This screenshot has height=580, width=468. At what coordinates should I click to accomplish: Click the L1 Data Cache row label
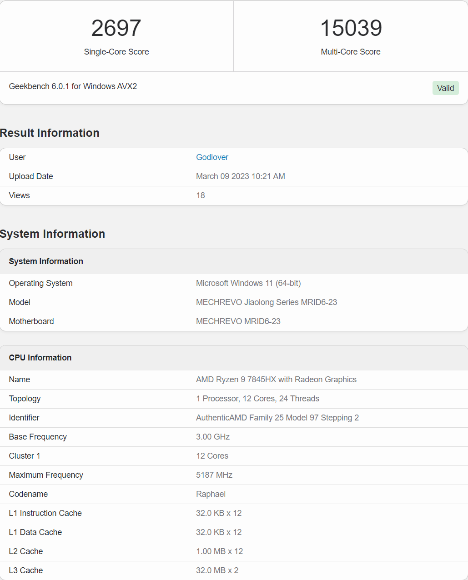tap(35, 532)
